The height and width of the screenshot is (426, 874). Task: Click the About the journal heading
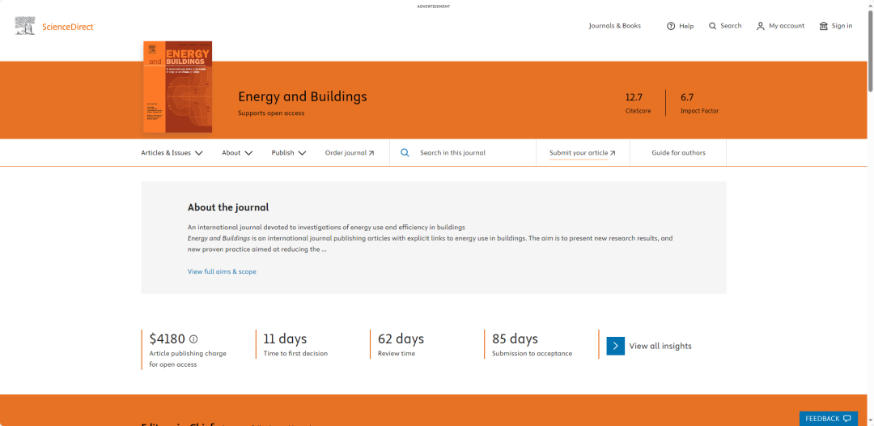click(x=228, y=207)
